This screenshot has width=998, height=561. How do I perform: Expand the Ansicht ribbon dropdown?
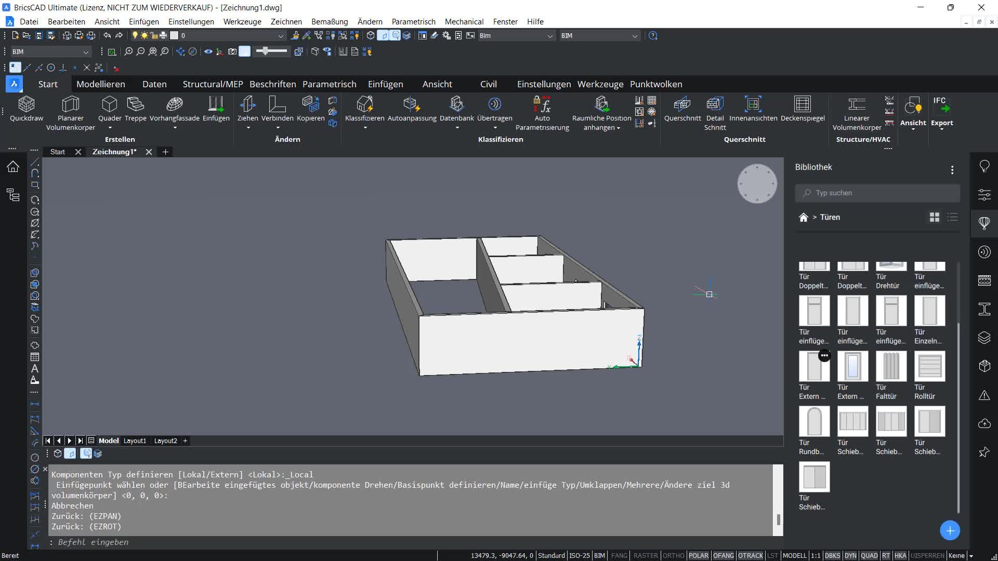pyautogui.click(x=913, y=129)
